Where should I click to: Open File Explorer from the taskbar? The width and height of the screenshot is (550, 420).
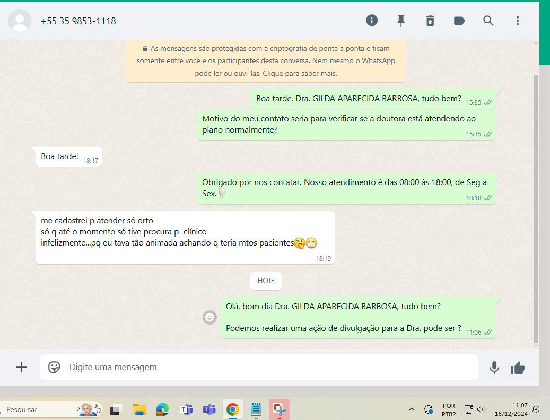pyautogui.click(x=139, y=409)
